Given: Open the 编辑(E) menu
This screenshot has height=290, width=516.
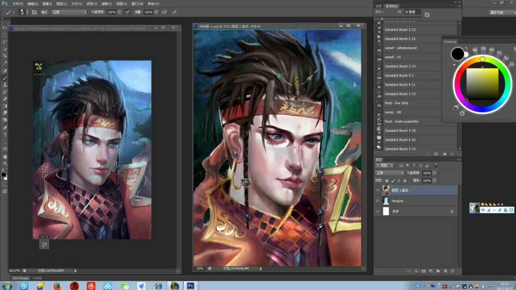Looking at the screenshot, I should (32, 4).
